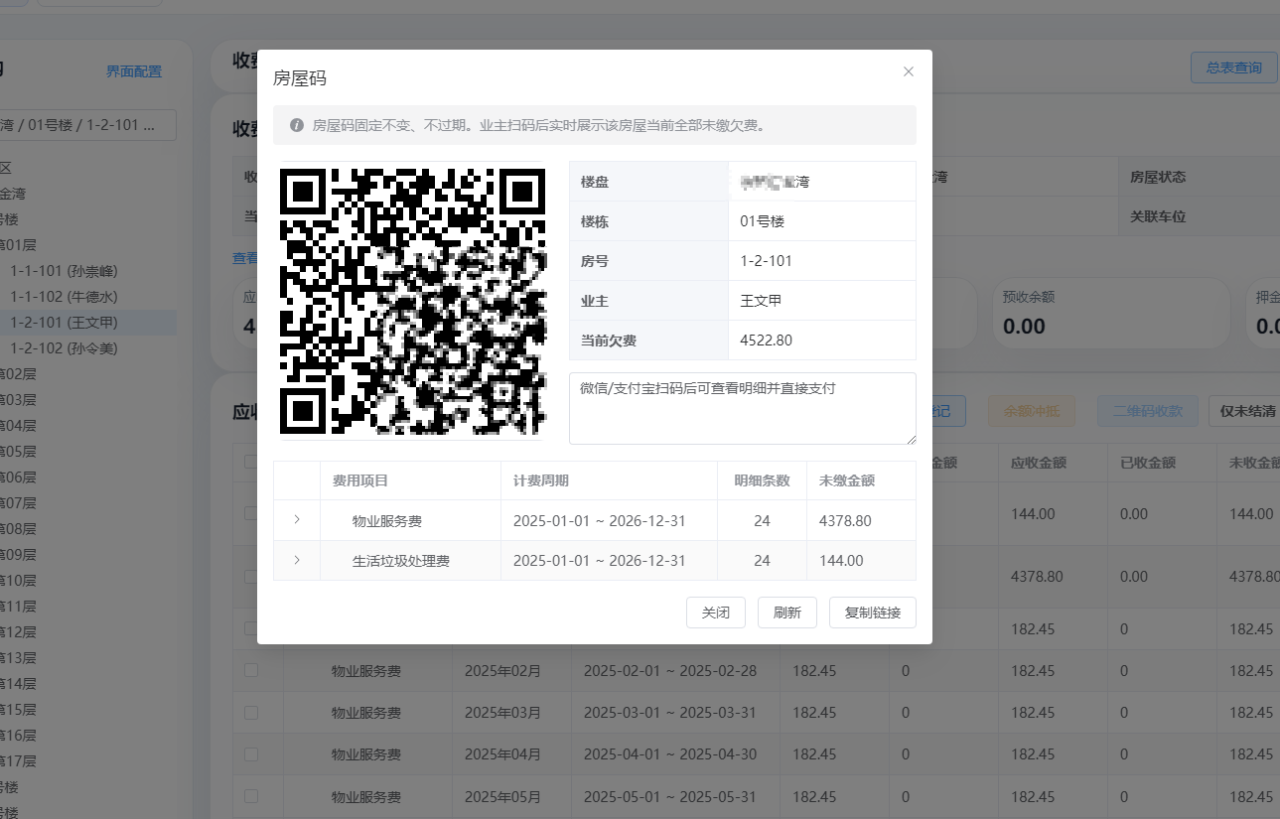Click the 4378.80 unpaid amount in the dialog

point(845,520)
